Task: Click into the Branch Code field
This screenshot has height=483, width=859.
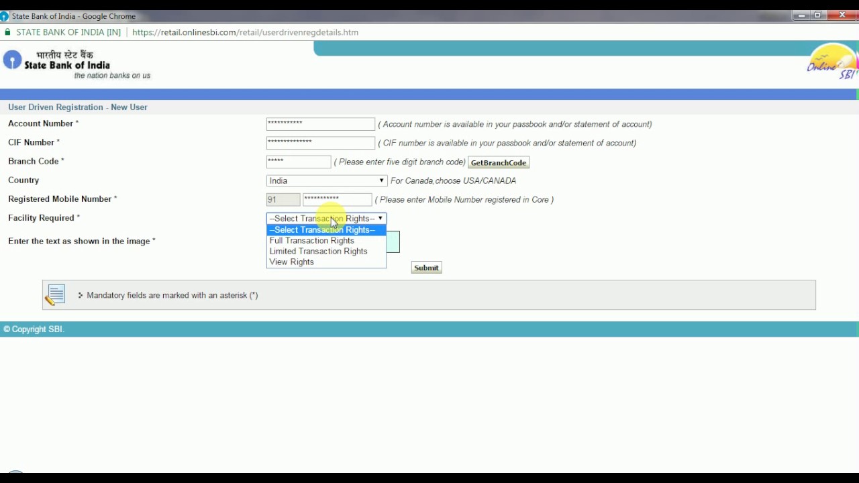Action: coord(299,162)
